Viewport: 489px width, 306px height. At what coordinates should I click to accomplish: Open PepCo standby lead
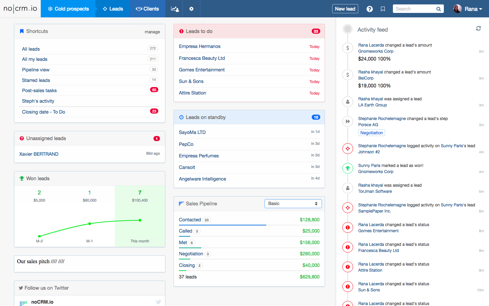tap(186, 144)
